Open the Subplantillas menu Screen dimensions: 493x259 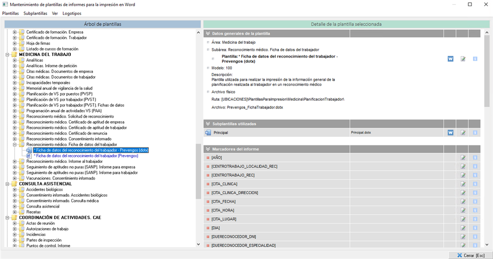(x=35, y=13)
